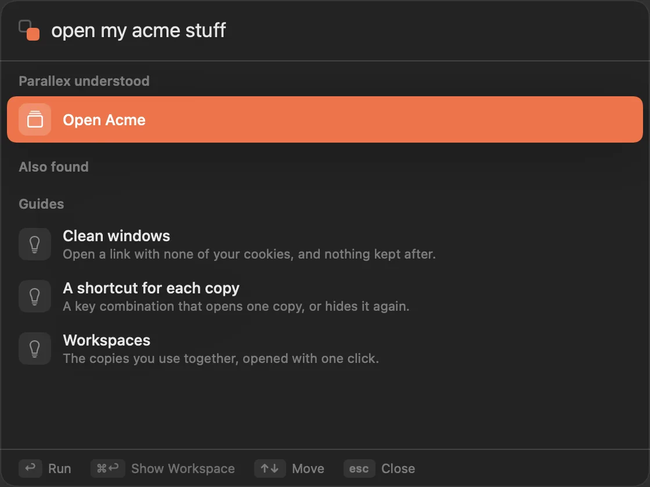
Task: Click the description "A key combination that opens one copy"
Action: click(236, 307)
